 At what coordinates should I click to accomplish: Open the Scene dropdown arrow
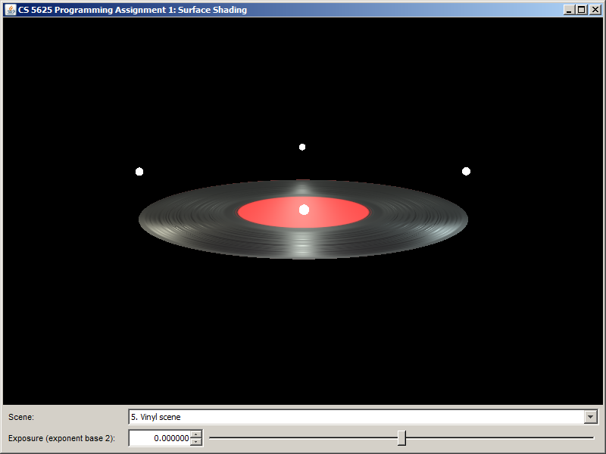(590, 417)
